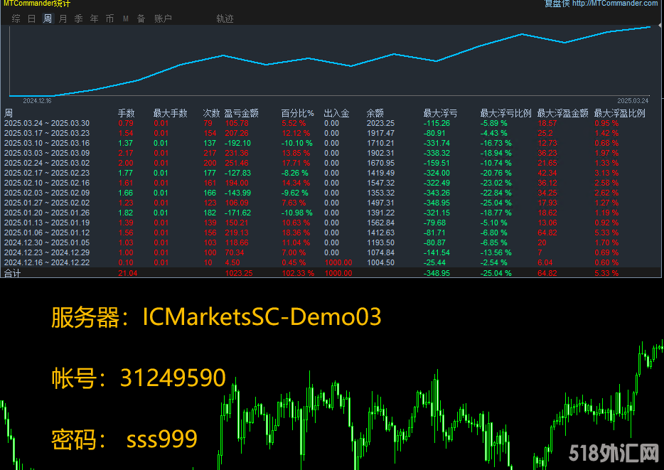The width and height of the screenshot is (664, 470).
Task: Click the max floating loss -324.00
Action: (x=437, y=173)
